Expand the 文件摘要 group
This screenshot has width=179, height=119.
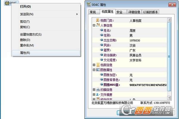pos(94,94)
